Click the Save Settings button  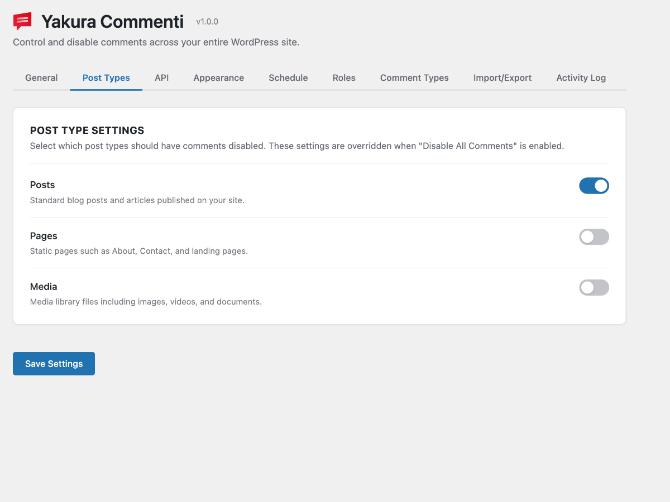[x=54, y=363]
